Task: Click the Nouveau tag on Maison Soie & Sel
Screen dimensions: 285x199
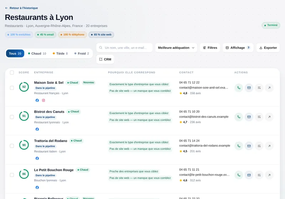Action: coord(89,83)
